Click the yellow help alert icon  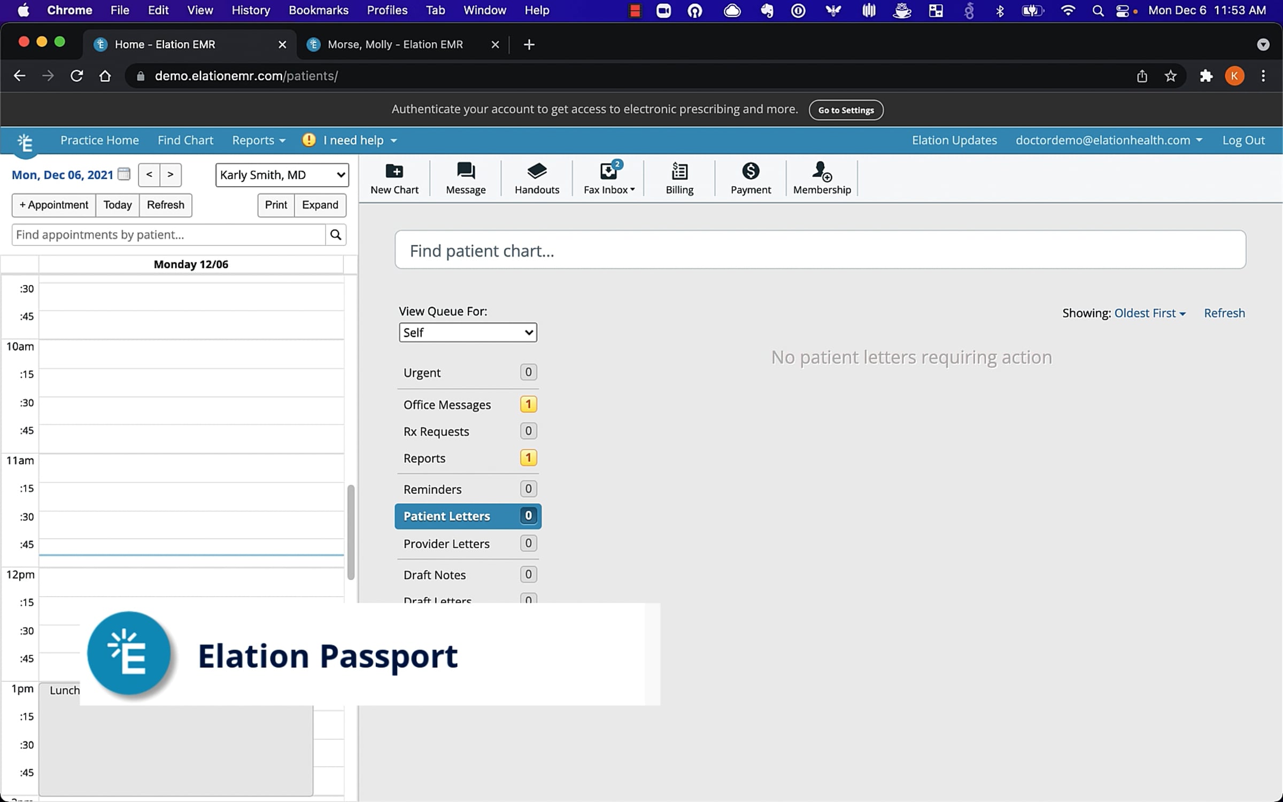tap(308, 140)
